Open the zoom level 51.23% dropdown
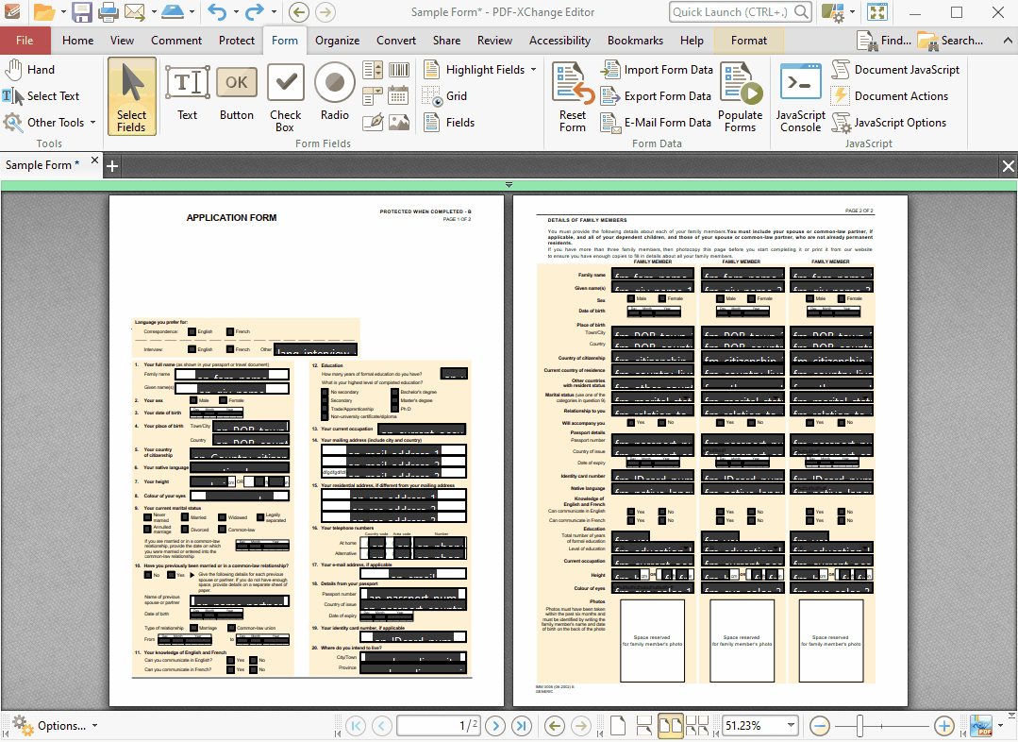This screenshot has width=1018, height=742. point(790,726)
